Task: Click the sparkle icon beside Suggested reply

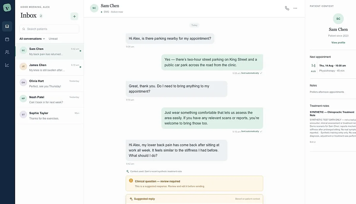Action: [131, 199]
